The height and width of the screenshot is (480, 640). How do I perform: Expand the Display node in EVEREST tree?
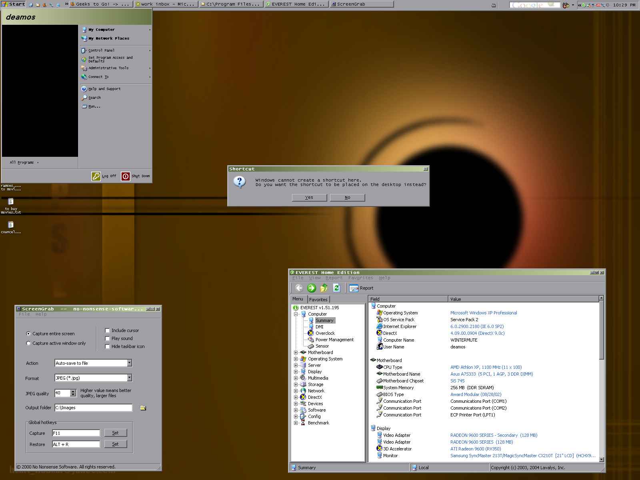tap(296, 372)
